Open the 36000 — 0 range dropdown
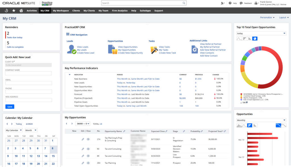 click(x=83, y=124)
